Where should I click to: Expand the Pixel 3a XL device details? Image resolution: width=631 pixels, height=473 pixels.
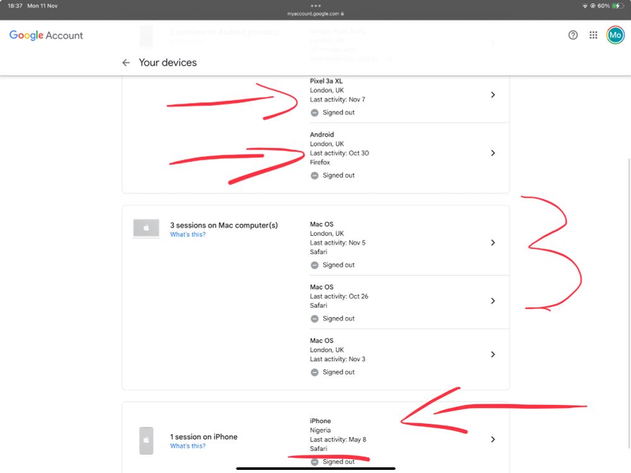[x=493, y=95]
